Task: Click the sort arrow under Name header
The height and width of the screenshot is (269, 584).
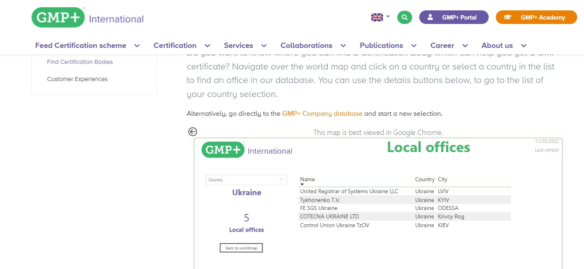Action: click(x=302, y=184)
